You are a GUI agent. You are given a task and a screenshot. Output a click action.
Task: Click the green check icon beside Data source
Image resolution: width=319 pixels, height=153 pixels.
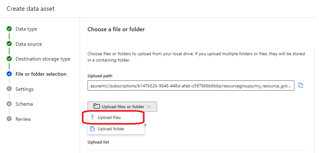click(9, 44)
